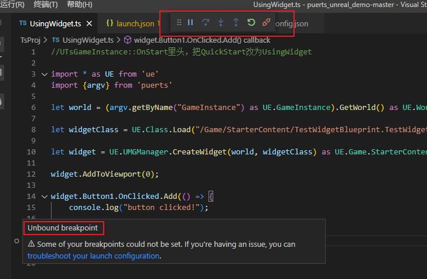The image size is (427, 279).
Task: Click the Step Over debug icon
Action: 206,23
